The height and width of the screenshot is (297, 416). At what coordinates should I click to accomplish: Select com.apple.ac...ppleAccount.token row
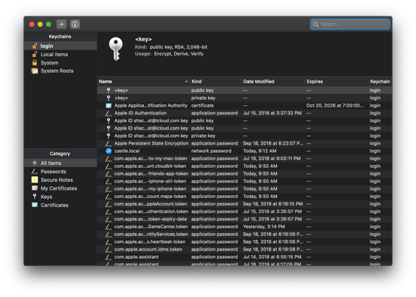(245, 204)
